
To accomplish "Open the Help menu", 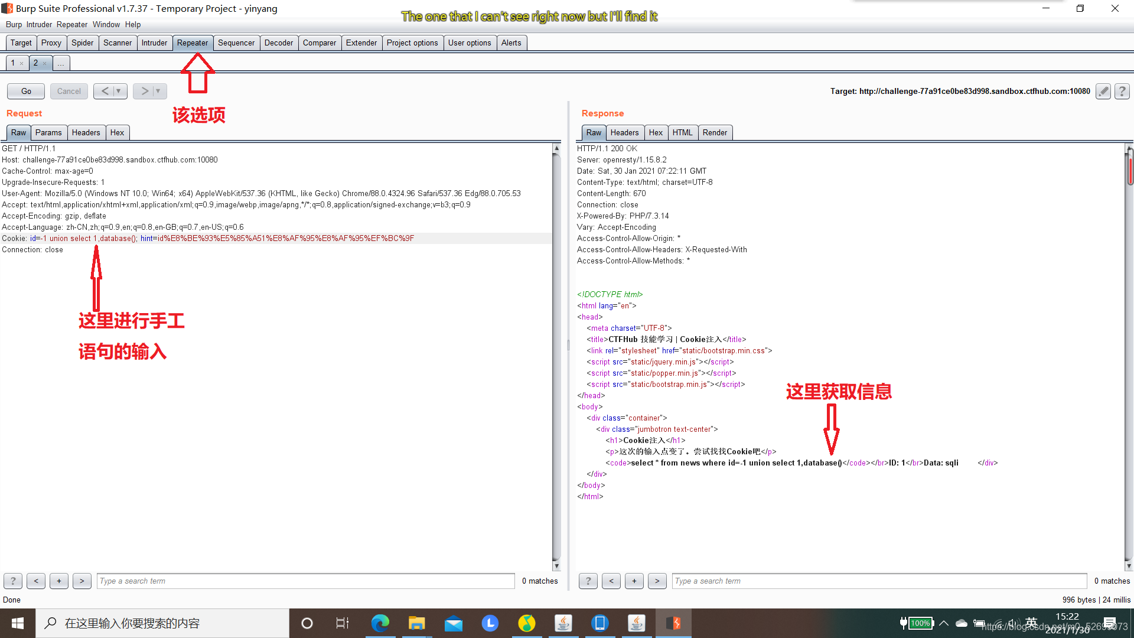I will click(133, 25).
